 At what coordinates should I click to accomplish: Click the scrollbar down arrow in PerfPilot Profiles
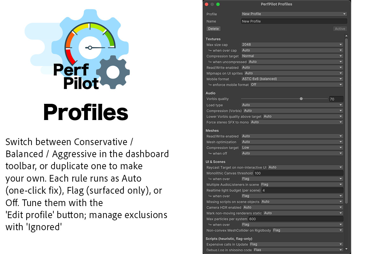(x=346, y=249)
